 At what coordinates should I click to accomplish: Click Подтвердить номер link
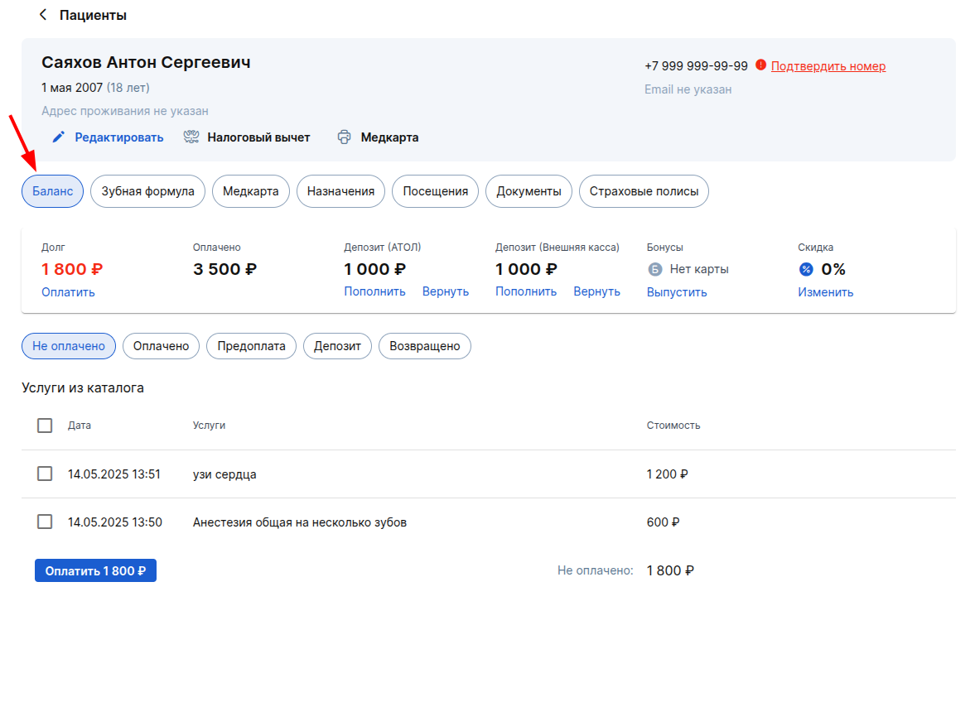[828, 66]
